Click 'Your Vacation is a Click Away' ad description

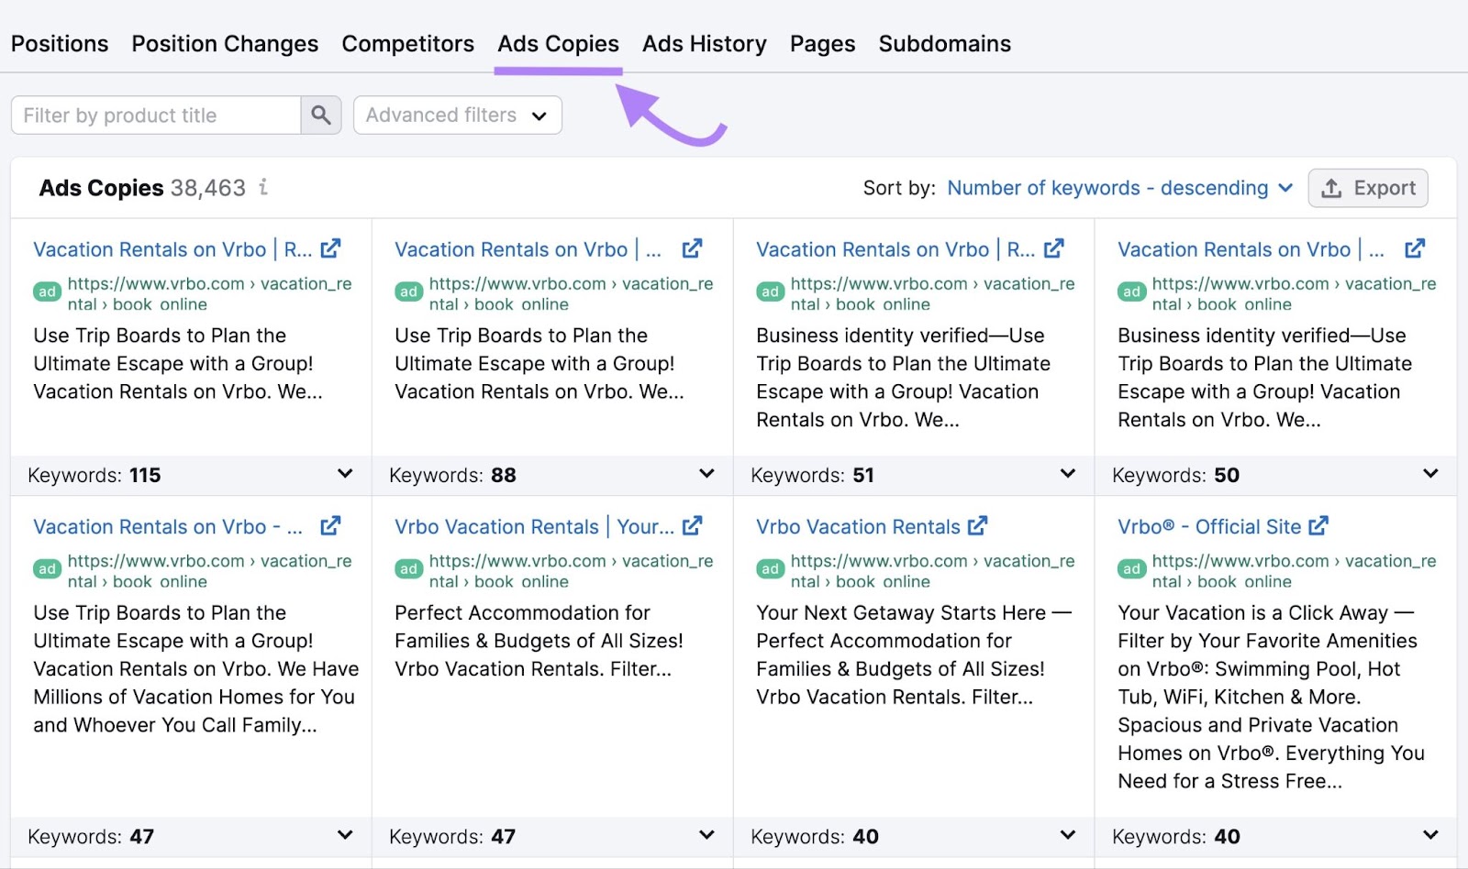click(x=1271, y=697)
